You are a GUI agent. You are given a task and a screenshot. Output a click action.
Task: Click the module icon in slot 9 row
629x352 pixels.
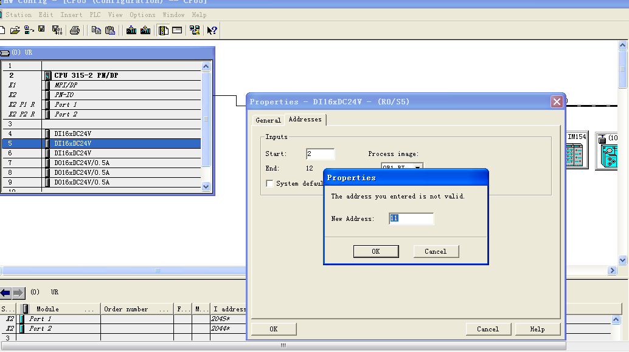coord(48,183)
